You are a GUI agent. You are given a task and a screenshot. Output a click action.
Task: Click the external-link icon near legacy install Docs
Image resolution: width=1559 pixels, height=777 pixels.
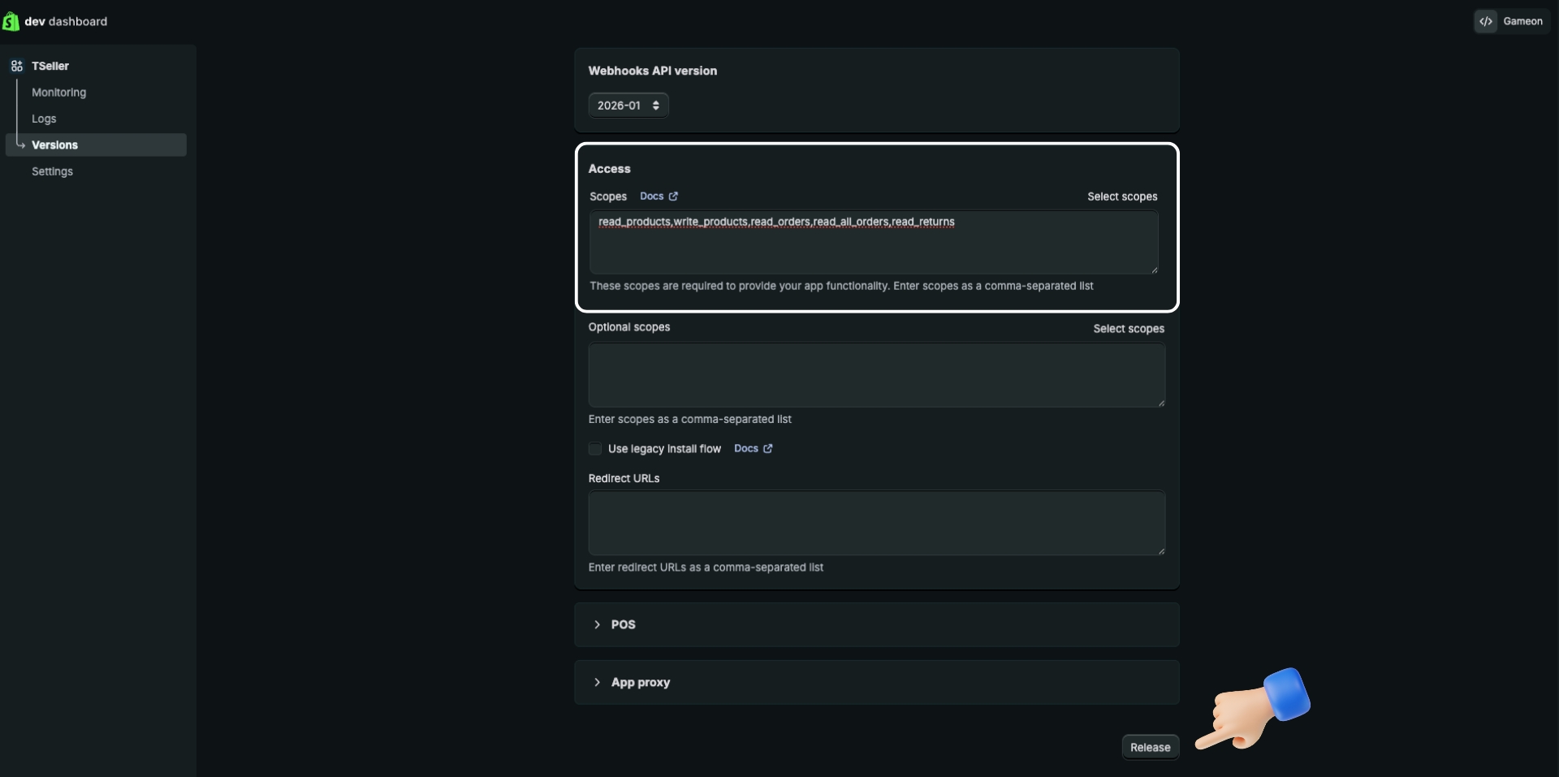(x=768, y=448)
